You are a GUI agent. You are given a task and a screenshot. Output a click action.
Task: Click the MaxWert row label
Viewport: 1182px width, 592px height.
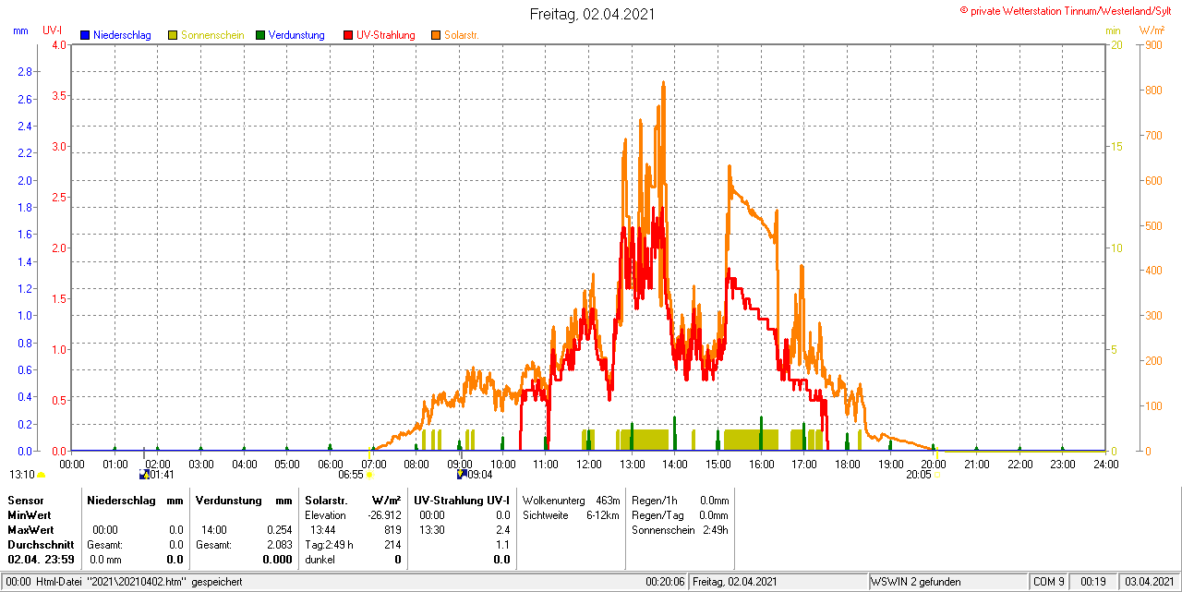pyautogui.click(x=30, y=530)
